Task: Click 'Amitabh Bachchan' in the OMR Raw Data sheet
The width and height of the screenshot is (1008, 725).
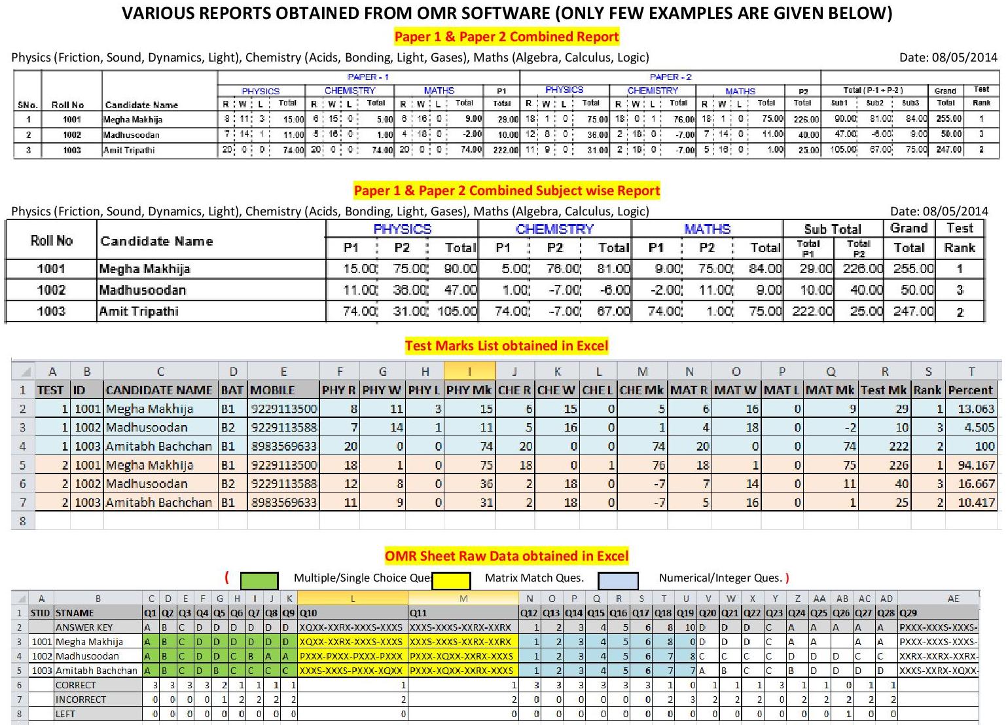Action: pos(97,671)
